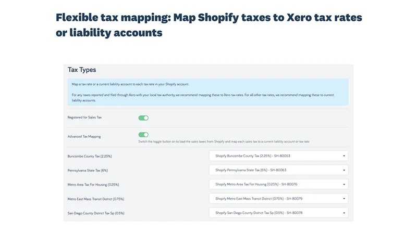The width and height of the screenshot is (417, 234).
Task: Toggle the Registered for Sales Tax switch
Action: point(143,118)
